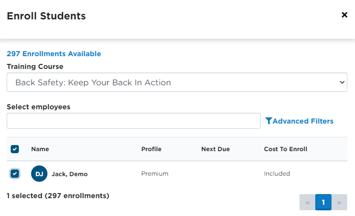Open the DJ avatar for Jack, Demo

click(x=39, y=174)
